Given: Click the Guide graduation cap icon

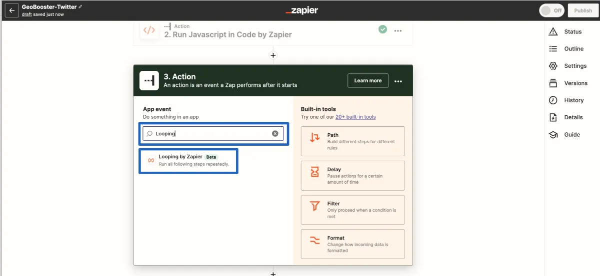Looking at the screenshot, I should click(x=553, y=135).
